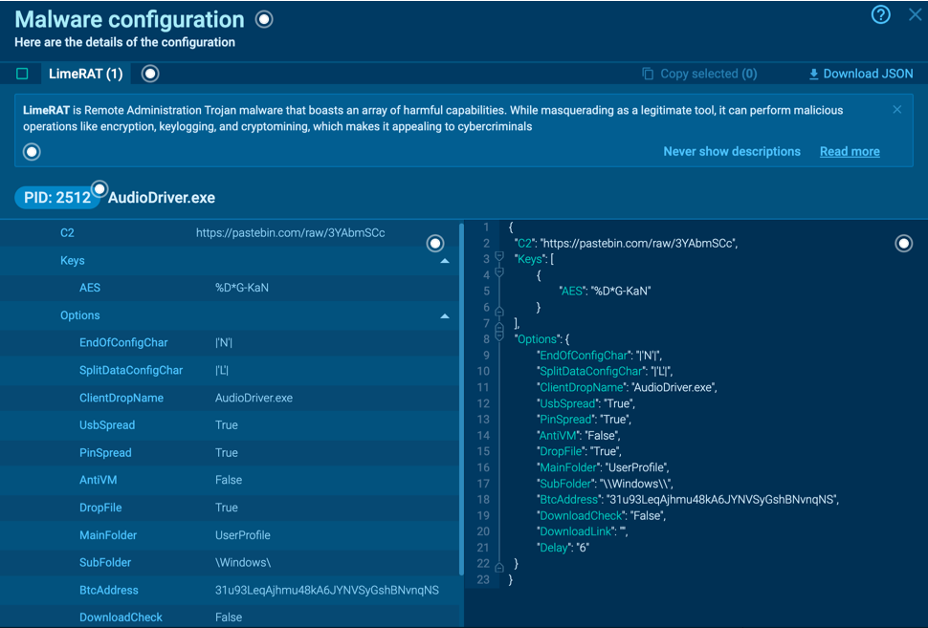Click Never show descriptions
Image resolution: width=928 pixels, height=628 pixels.
point(731,151)
